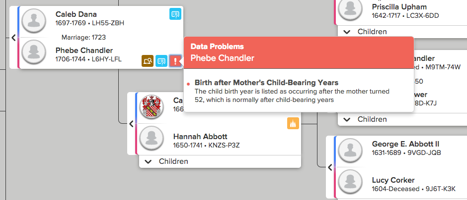Open Phebe Chandler's name link
This screenshot has width=467, height=200.
pyautogui.click(x=84, y=50)
